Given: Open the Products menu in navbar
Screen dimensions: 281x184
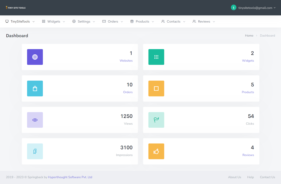Looking at the screenshot, I should click(142, 22).
